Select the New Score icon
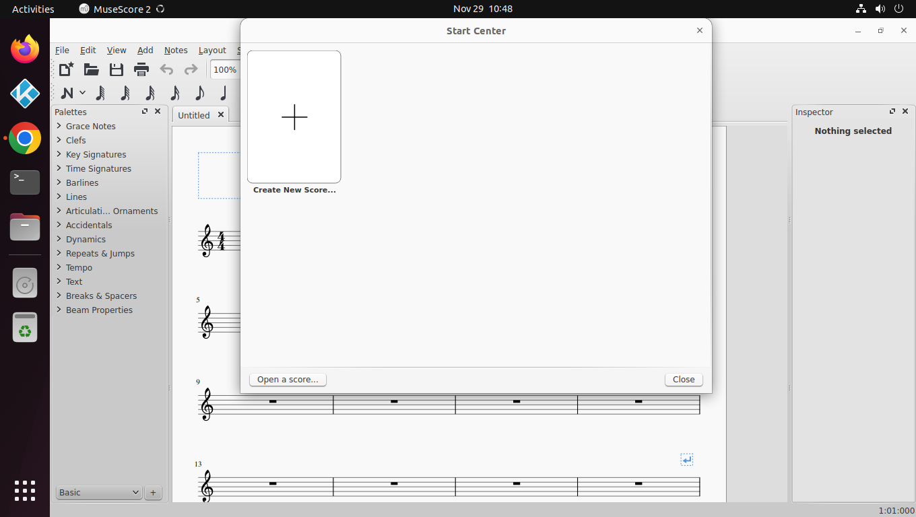 point(65,69)
